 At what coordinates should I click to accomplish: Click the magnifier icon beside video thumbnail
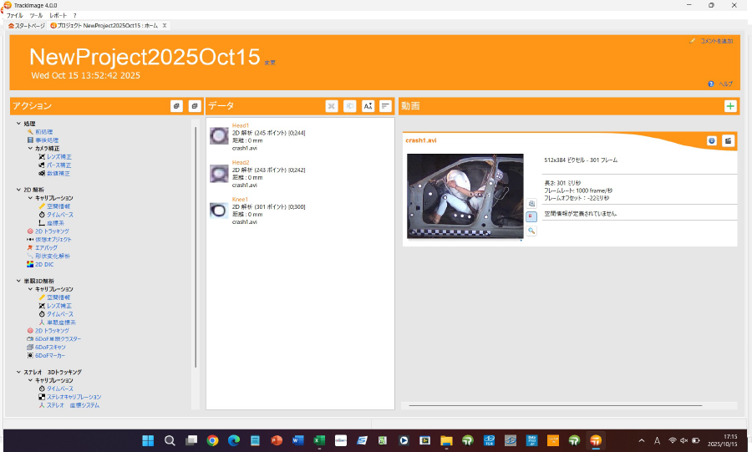coord(531,230)
